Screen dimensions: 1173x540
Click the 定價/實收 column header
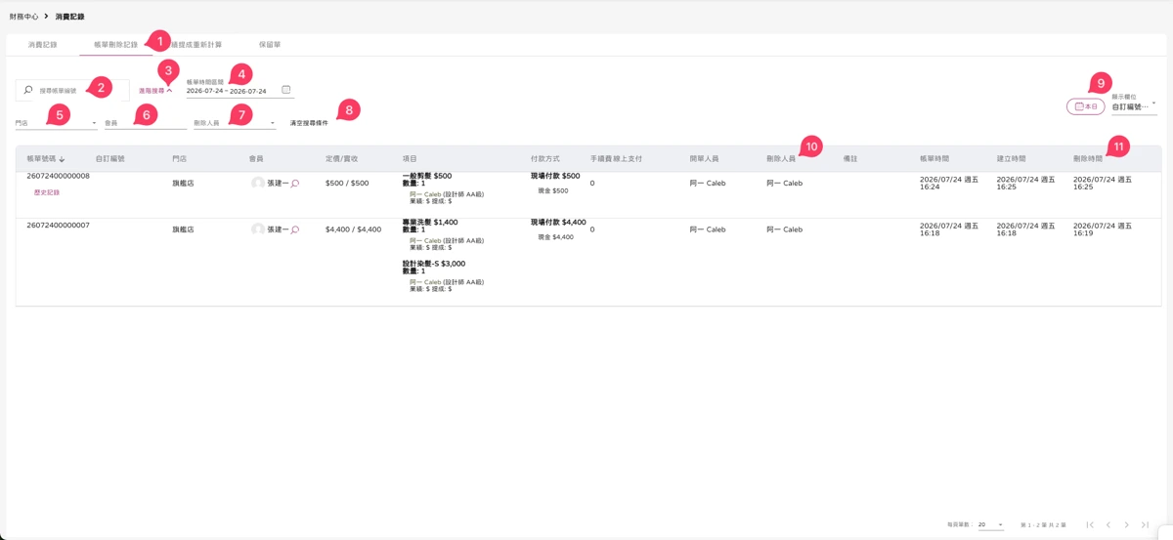pyautogui.click(x=342, y=158)
